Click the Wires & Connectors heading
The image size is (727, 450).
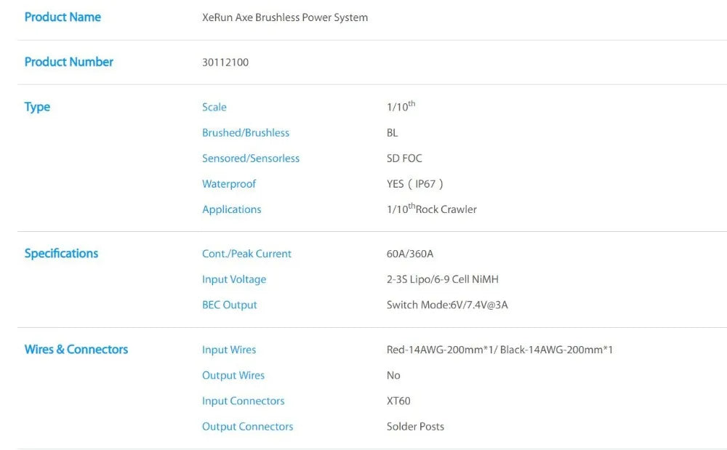(76, 350)
